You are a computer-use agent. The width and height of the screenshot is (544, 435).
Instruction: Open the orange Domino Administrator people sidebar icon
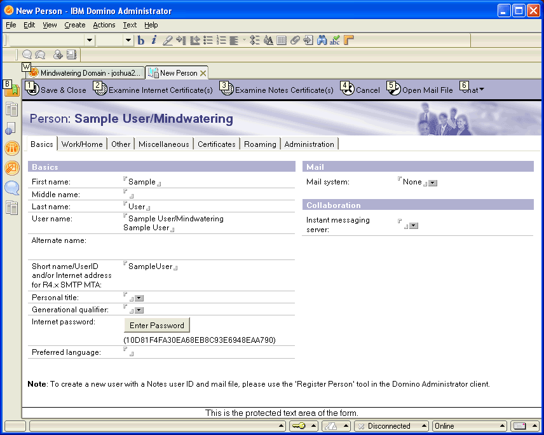12,148
